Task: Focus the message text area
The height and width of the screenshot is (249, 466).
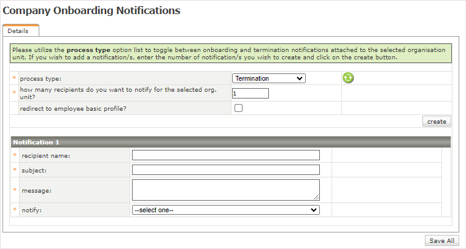Action: pyautogui.click(x=225, y=190)
